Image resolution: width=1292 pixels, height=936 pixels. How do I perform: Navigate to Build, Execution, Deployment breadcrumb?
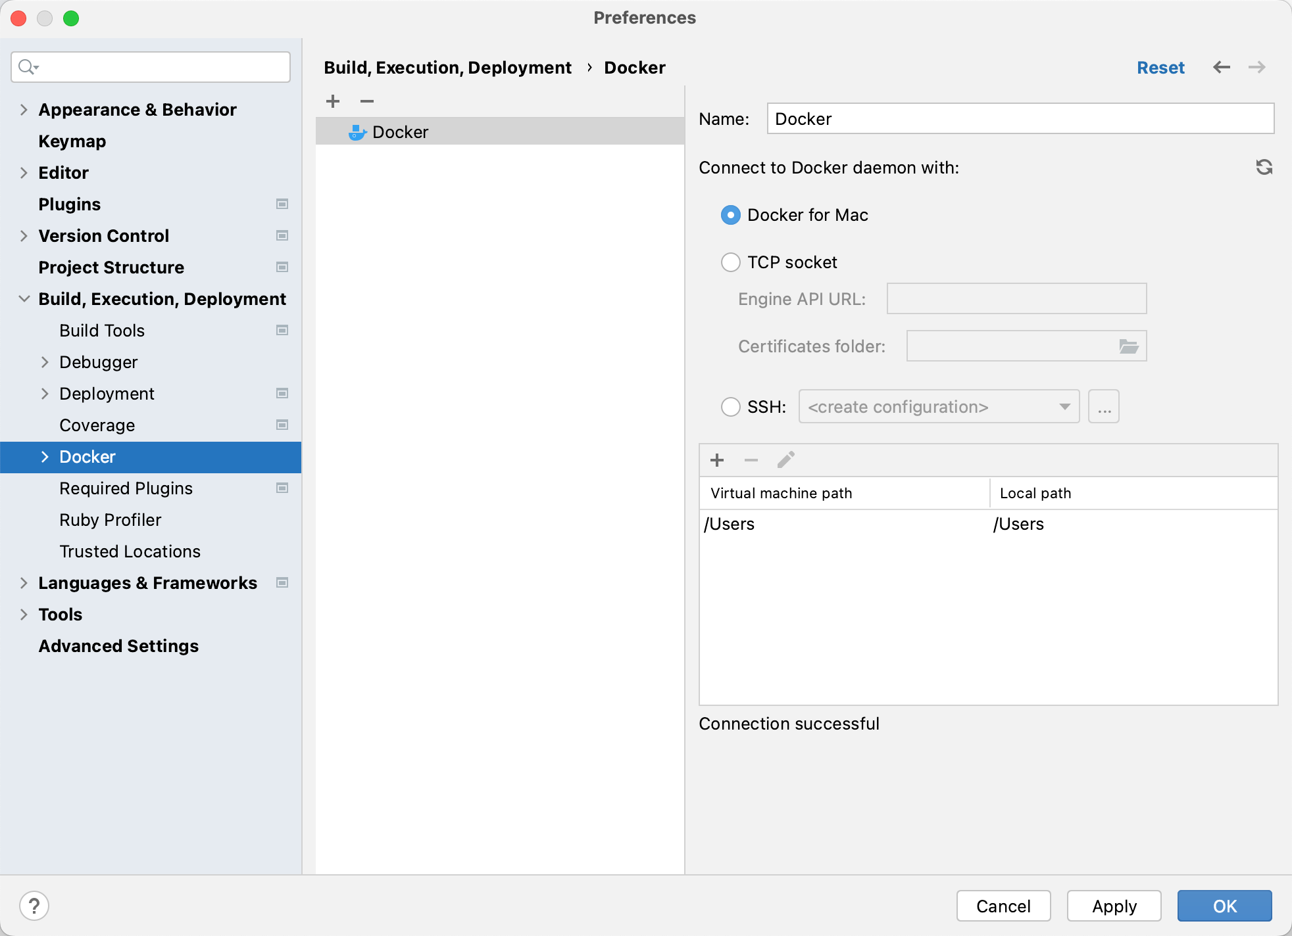coord(448,67)
